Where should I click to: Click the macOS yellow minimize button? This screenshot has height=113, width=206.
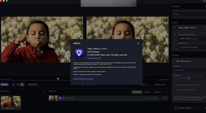click(x=4, y=1)
